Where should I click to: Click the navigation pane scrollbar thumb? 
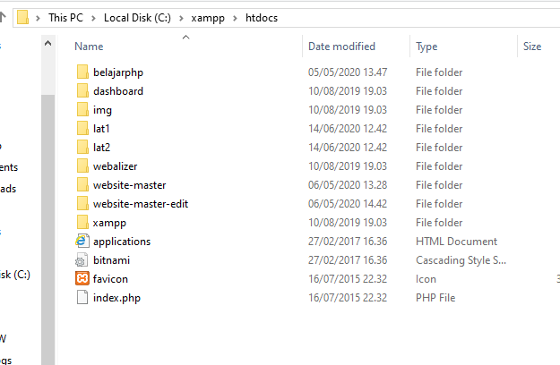pos(47,230)
